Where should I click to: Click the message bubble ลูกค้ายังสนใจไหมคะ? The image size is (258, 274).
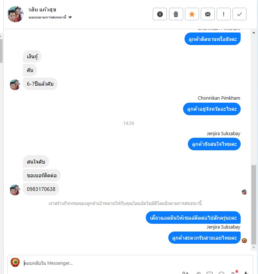click(x=214, y=144)
